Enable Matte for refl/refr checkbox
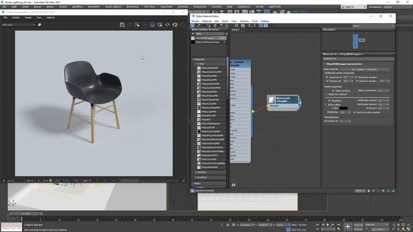Viewport: 413px width, 232px height. 327,94
